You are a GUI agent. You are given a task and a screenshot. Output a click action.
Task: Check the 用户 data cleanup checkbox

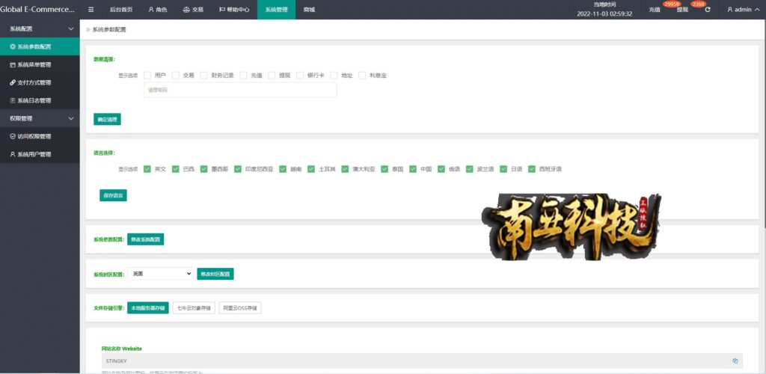tap(147, 76)
